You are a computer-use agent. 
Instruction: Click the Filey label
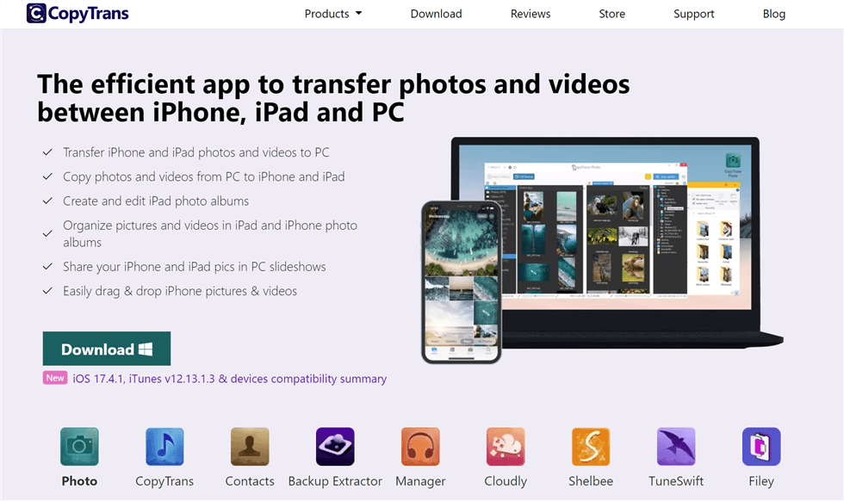pos(761,481)
